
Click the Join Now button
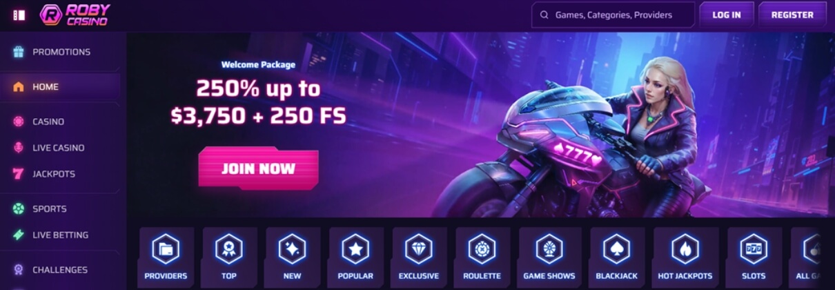(259, 168)
